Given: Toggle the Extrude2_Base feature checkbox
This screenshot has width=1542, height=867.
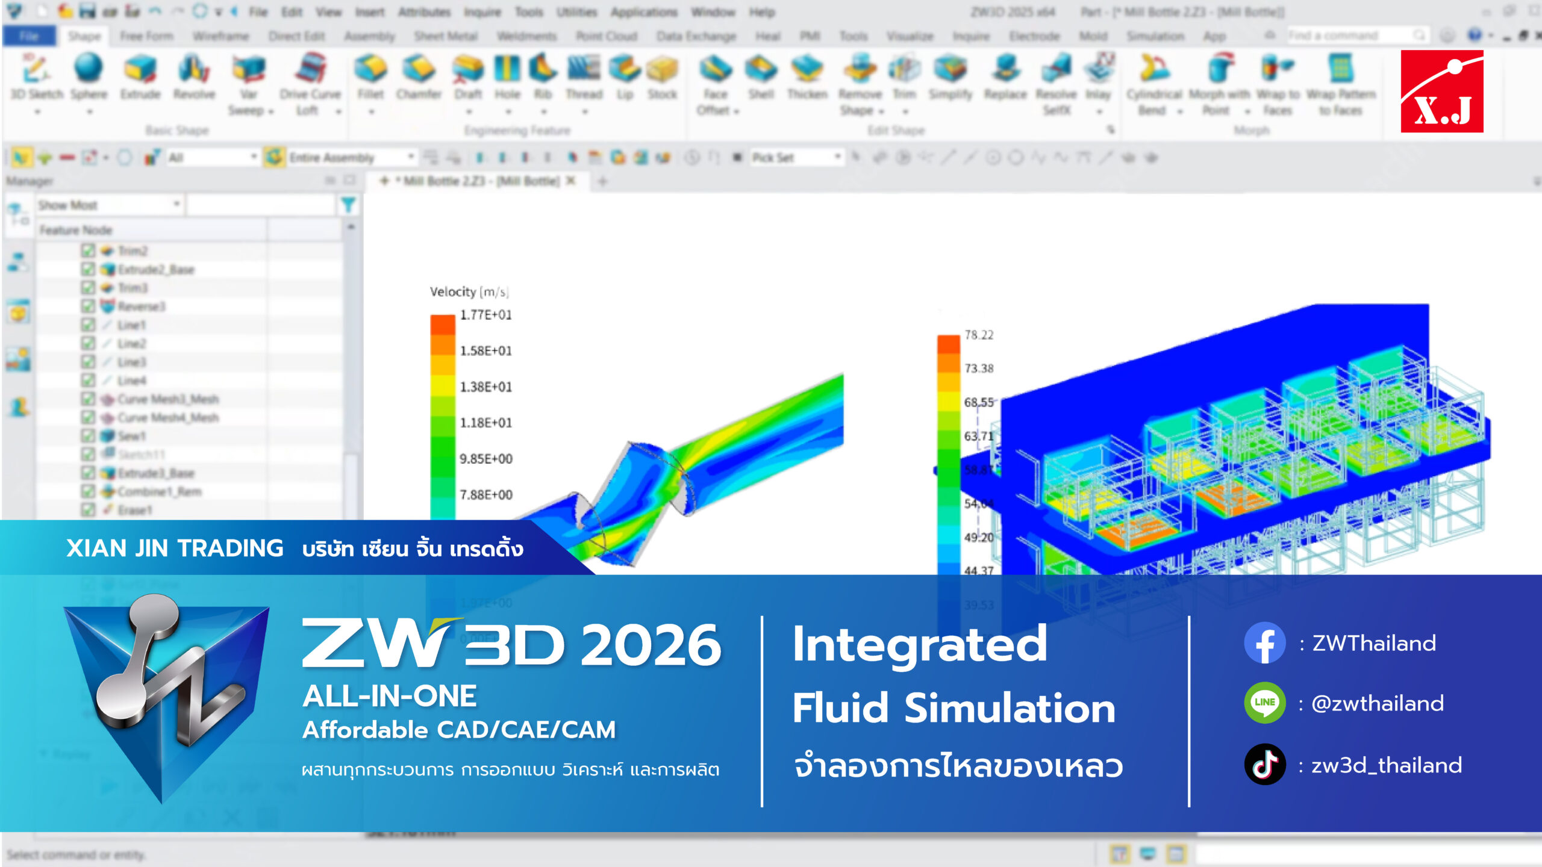Looking at the screenshot, I should 88,269.
